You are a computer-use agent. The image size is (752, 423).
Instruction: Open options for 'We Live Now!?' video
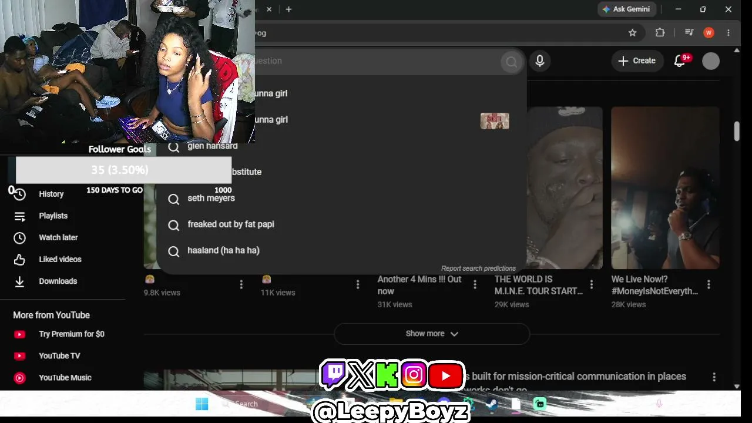click(x=709, y=284)
